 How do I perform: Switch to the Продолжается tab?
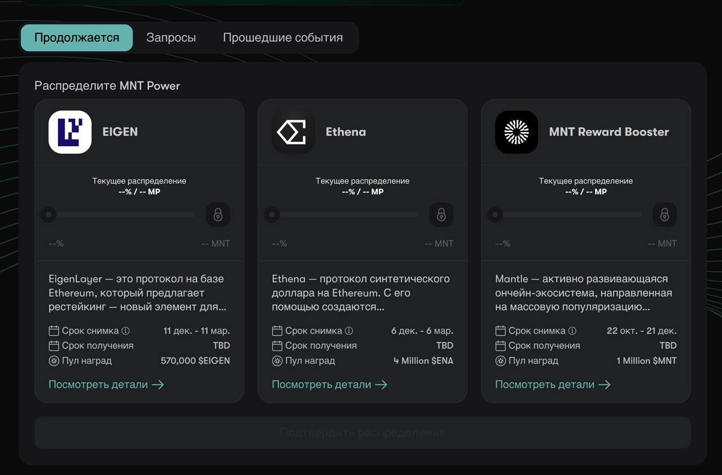click(x=77, y=38)
